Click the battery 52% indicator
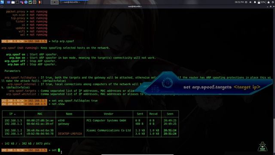The image size is (275, 155). [261, 2]
